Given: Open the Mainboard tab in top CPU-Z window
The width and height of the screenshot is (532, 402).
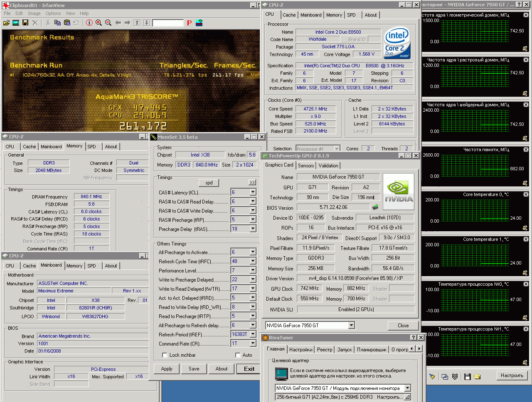Looking at the screenshot, I should 311,15.
